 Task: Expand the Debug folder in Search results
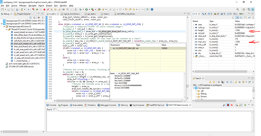coord(196,94)
